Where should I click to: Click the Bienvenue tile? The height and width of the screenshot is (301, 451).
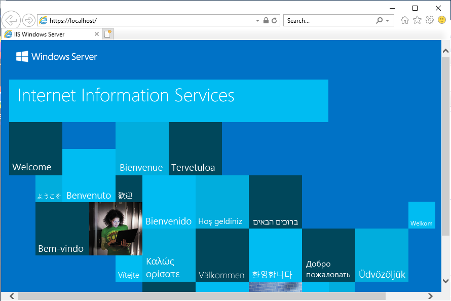(142, 149)
